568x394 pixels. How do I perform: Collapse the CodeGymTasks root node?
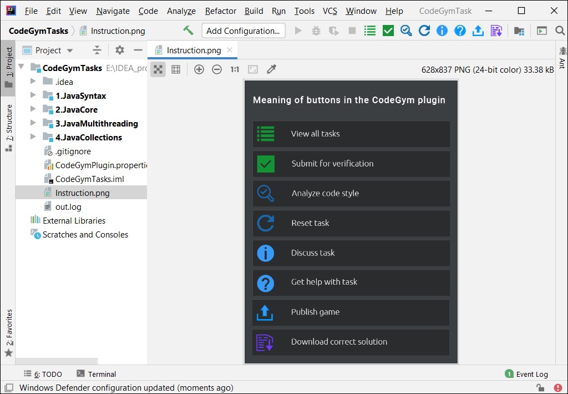tap(22, 67)
